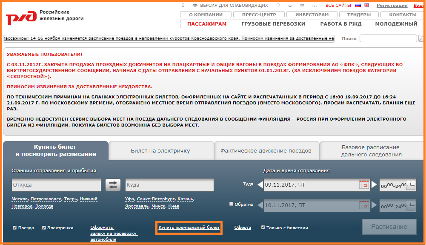Click the Russian language flag
This screenshot has height=245, width=426.
pos(358,6)
